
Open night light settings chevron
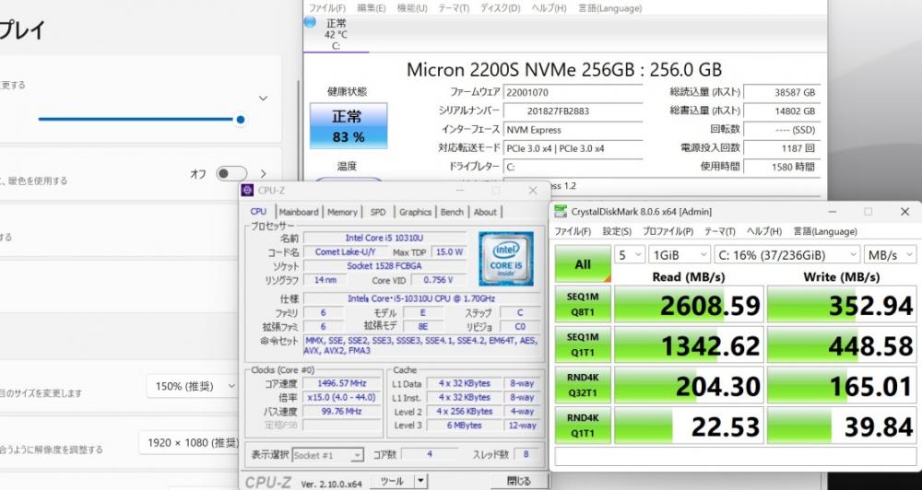tap(263, 174)
